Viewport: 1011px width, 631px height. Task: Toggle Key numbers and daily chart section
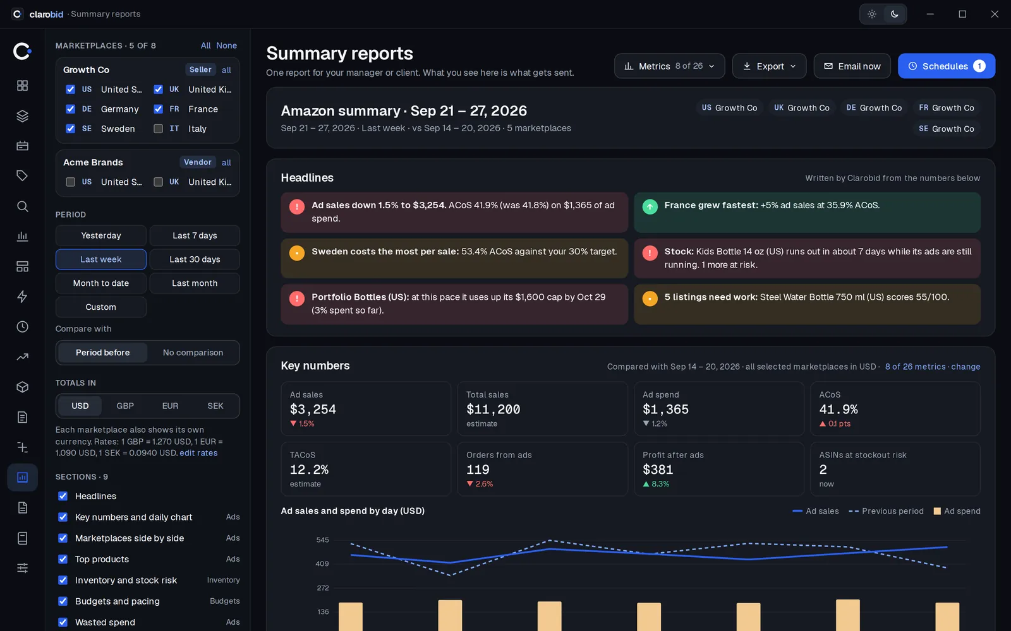click(x=63, y=517)
